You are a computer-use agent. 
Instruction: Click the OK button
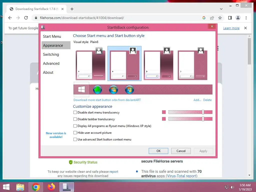[158, 151]
